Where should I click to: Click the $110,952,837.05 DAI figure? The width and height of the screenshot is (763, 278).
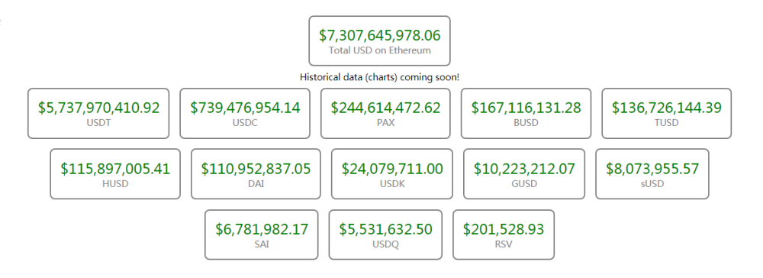tap(256, 169)
